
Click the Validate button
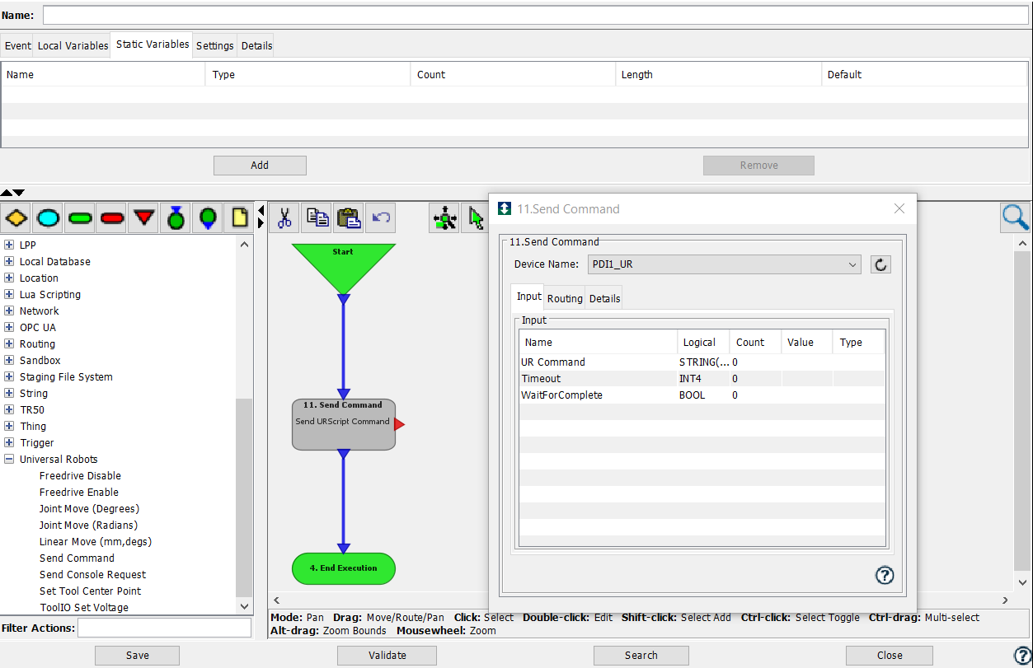click(387, 655)
